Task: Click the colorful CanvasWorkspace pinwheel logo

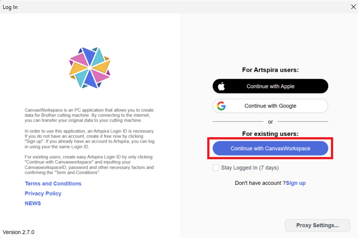Action: (x=90, y=68)
